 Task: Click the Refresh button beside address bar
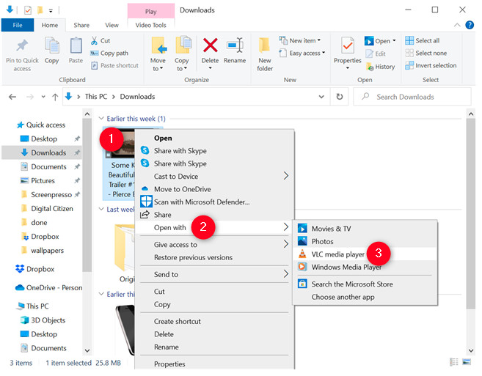coord(340,97)
